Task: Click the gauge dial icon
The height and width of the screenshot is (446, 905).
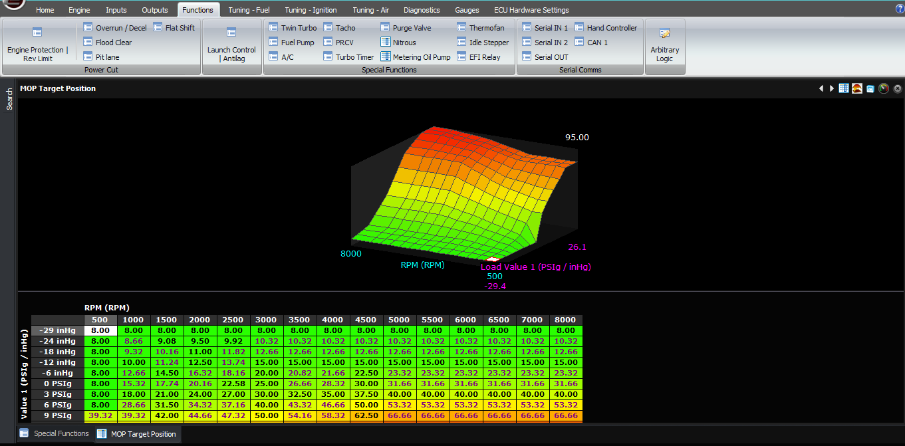Action: point(884,88)
